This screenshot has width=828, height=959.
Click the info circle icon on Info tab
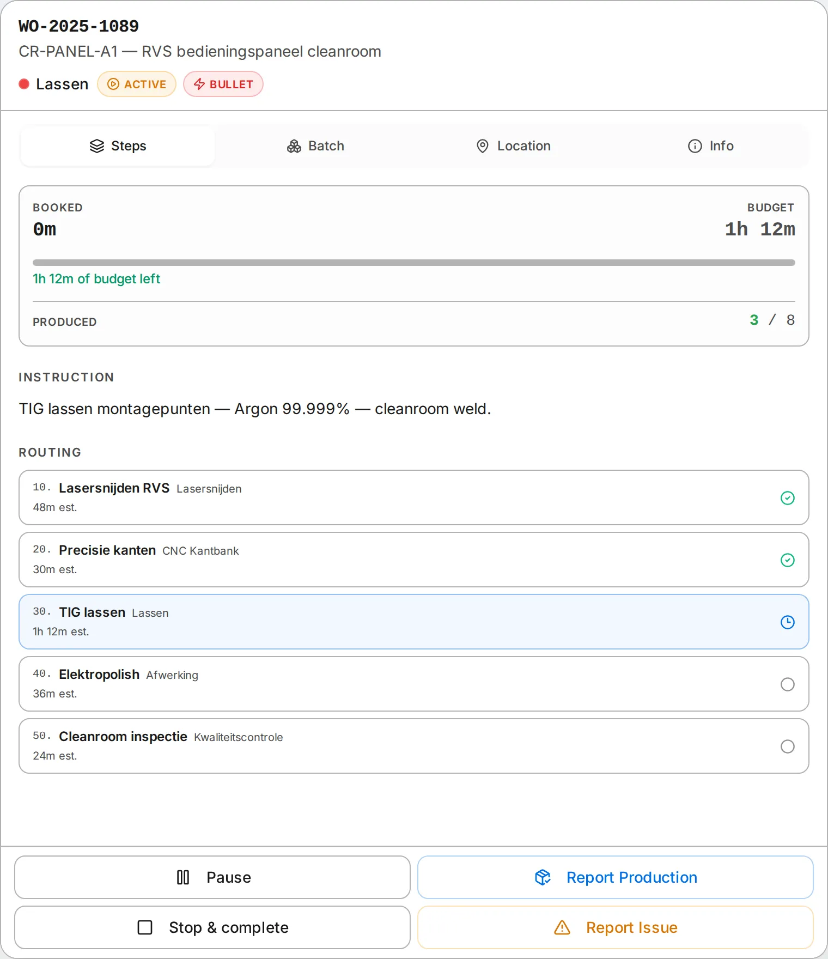tap(695, 146)
